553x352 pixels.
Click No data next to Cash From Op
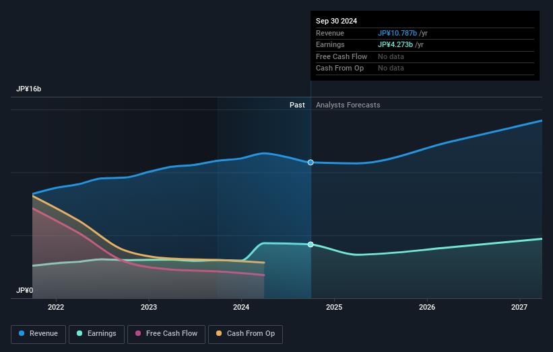[x=391, y=69]
